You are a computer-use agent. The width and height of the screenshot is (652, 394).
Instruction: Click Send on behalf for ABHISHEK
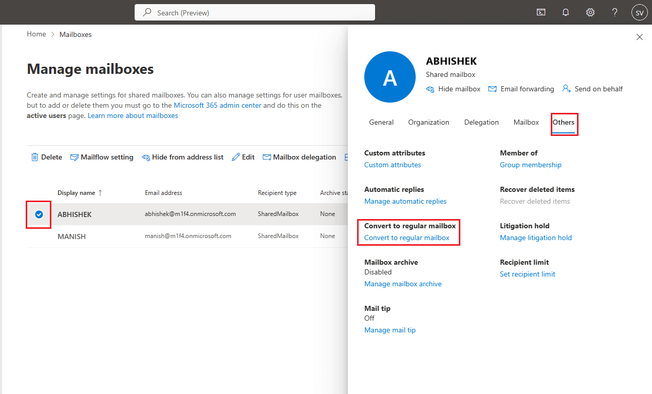pos(592,89)
